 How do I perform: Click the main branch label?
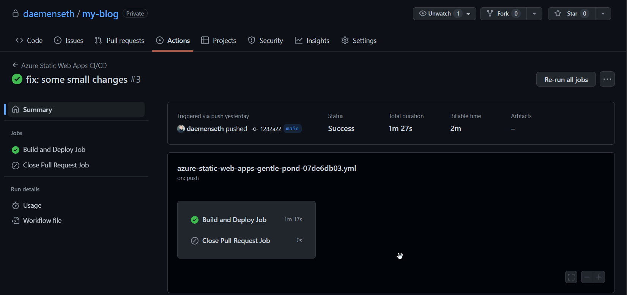pyautogui.click(x=292, y=129)
